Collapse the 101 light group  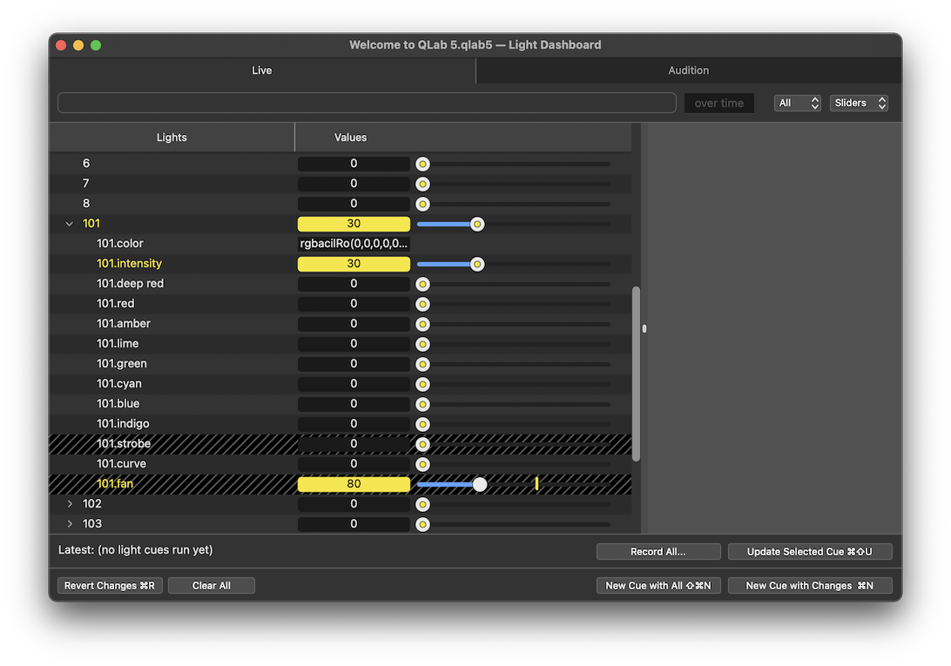pos(70,224)
